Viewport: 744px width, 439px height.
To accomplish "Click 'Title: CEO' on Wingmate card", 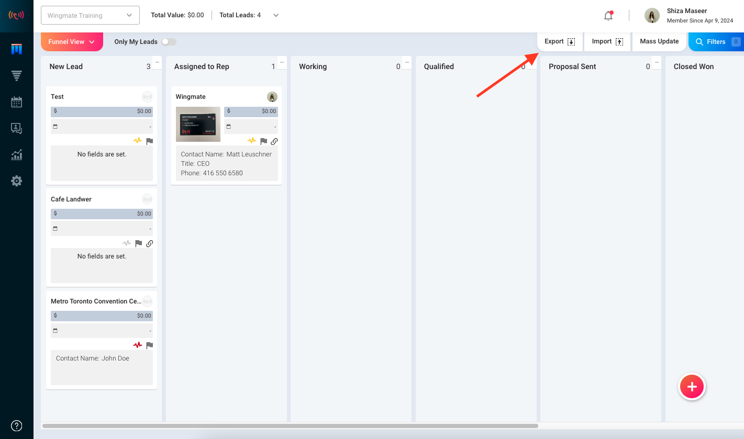I will [195, 164].
